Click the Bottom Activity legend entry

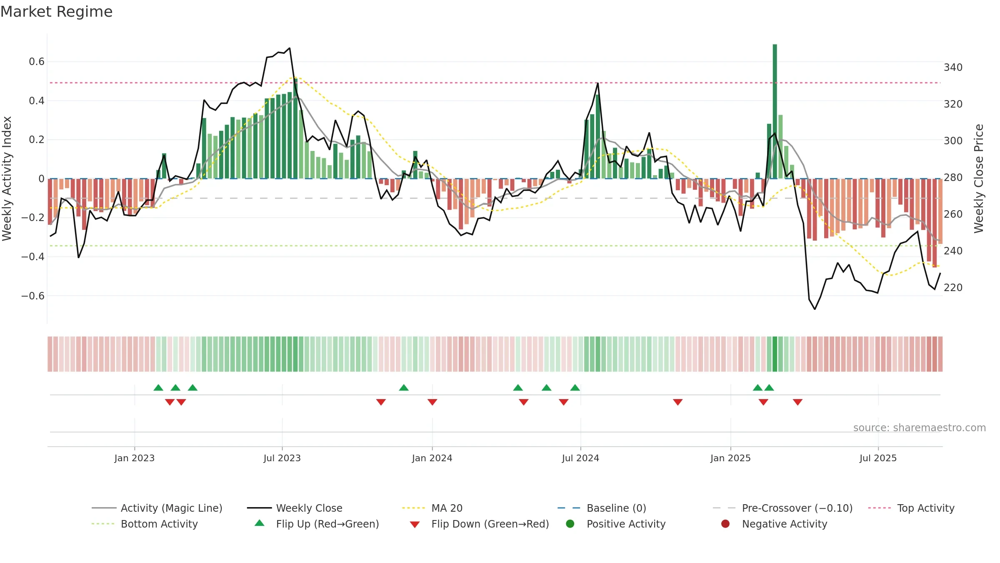click(145, 524)
